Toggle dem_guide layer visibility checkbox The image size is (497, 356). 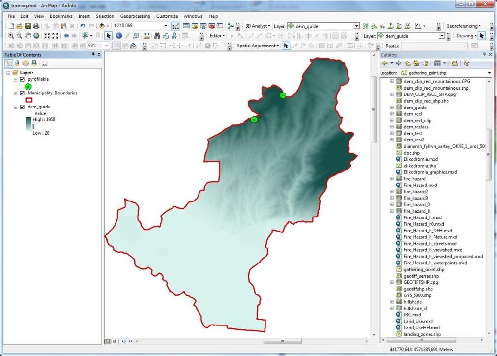(22, 107)
